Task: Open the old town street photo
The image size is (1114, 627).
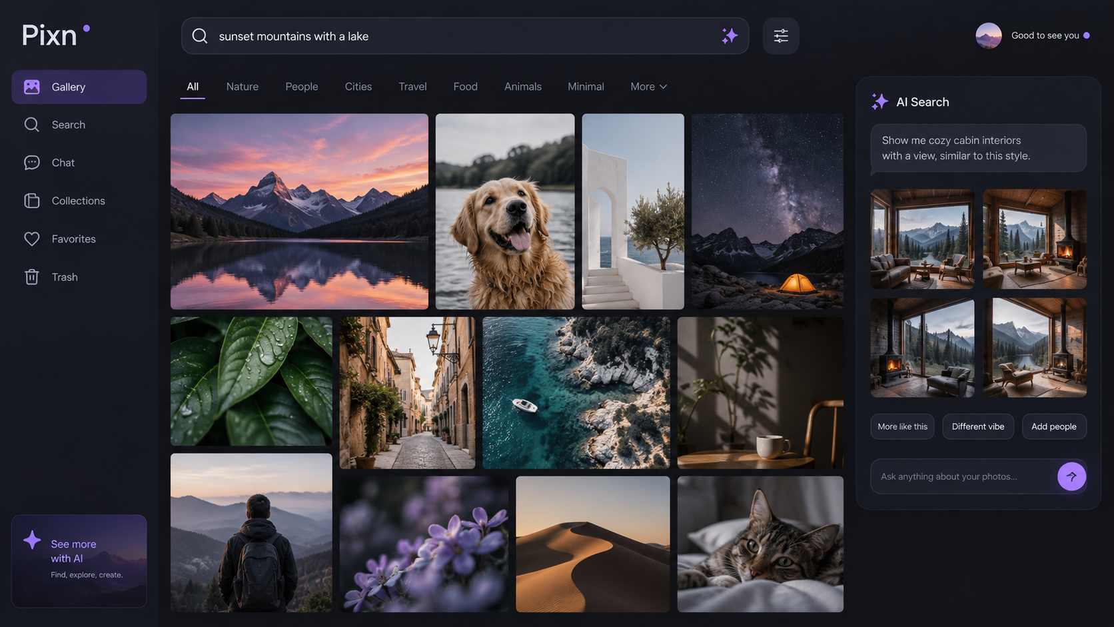Action: (407, 392)
